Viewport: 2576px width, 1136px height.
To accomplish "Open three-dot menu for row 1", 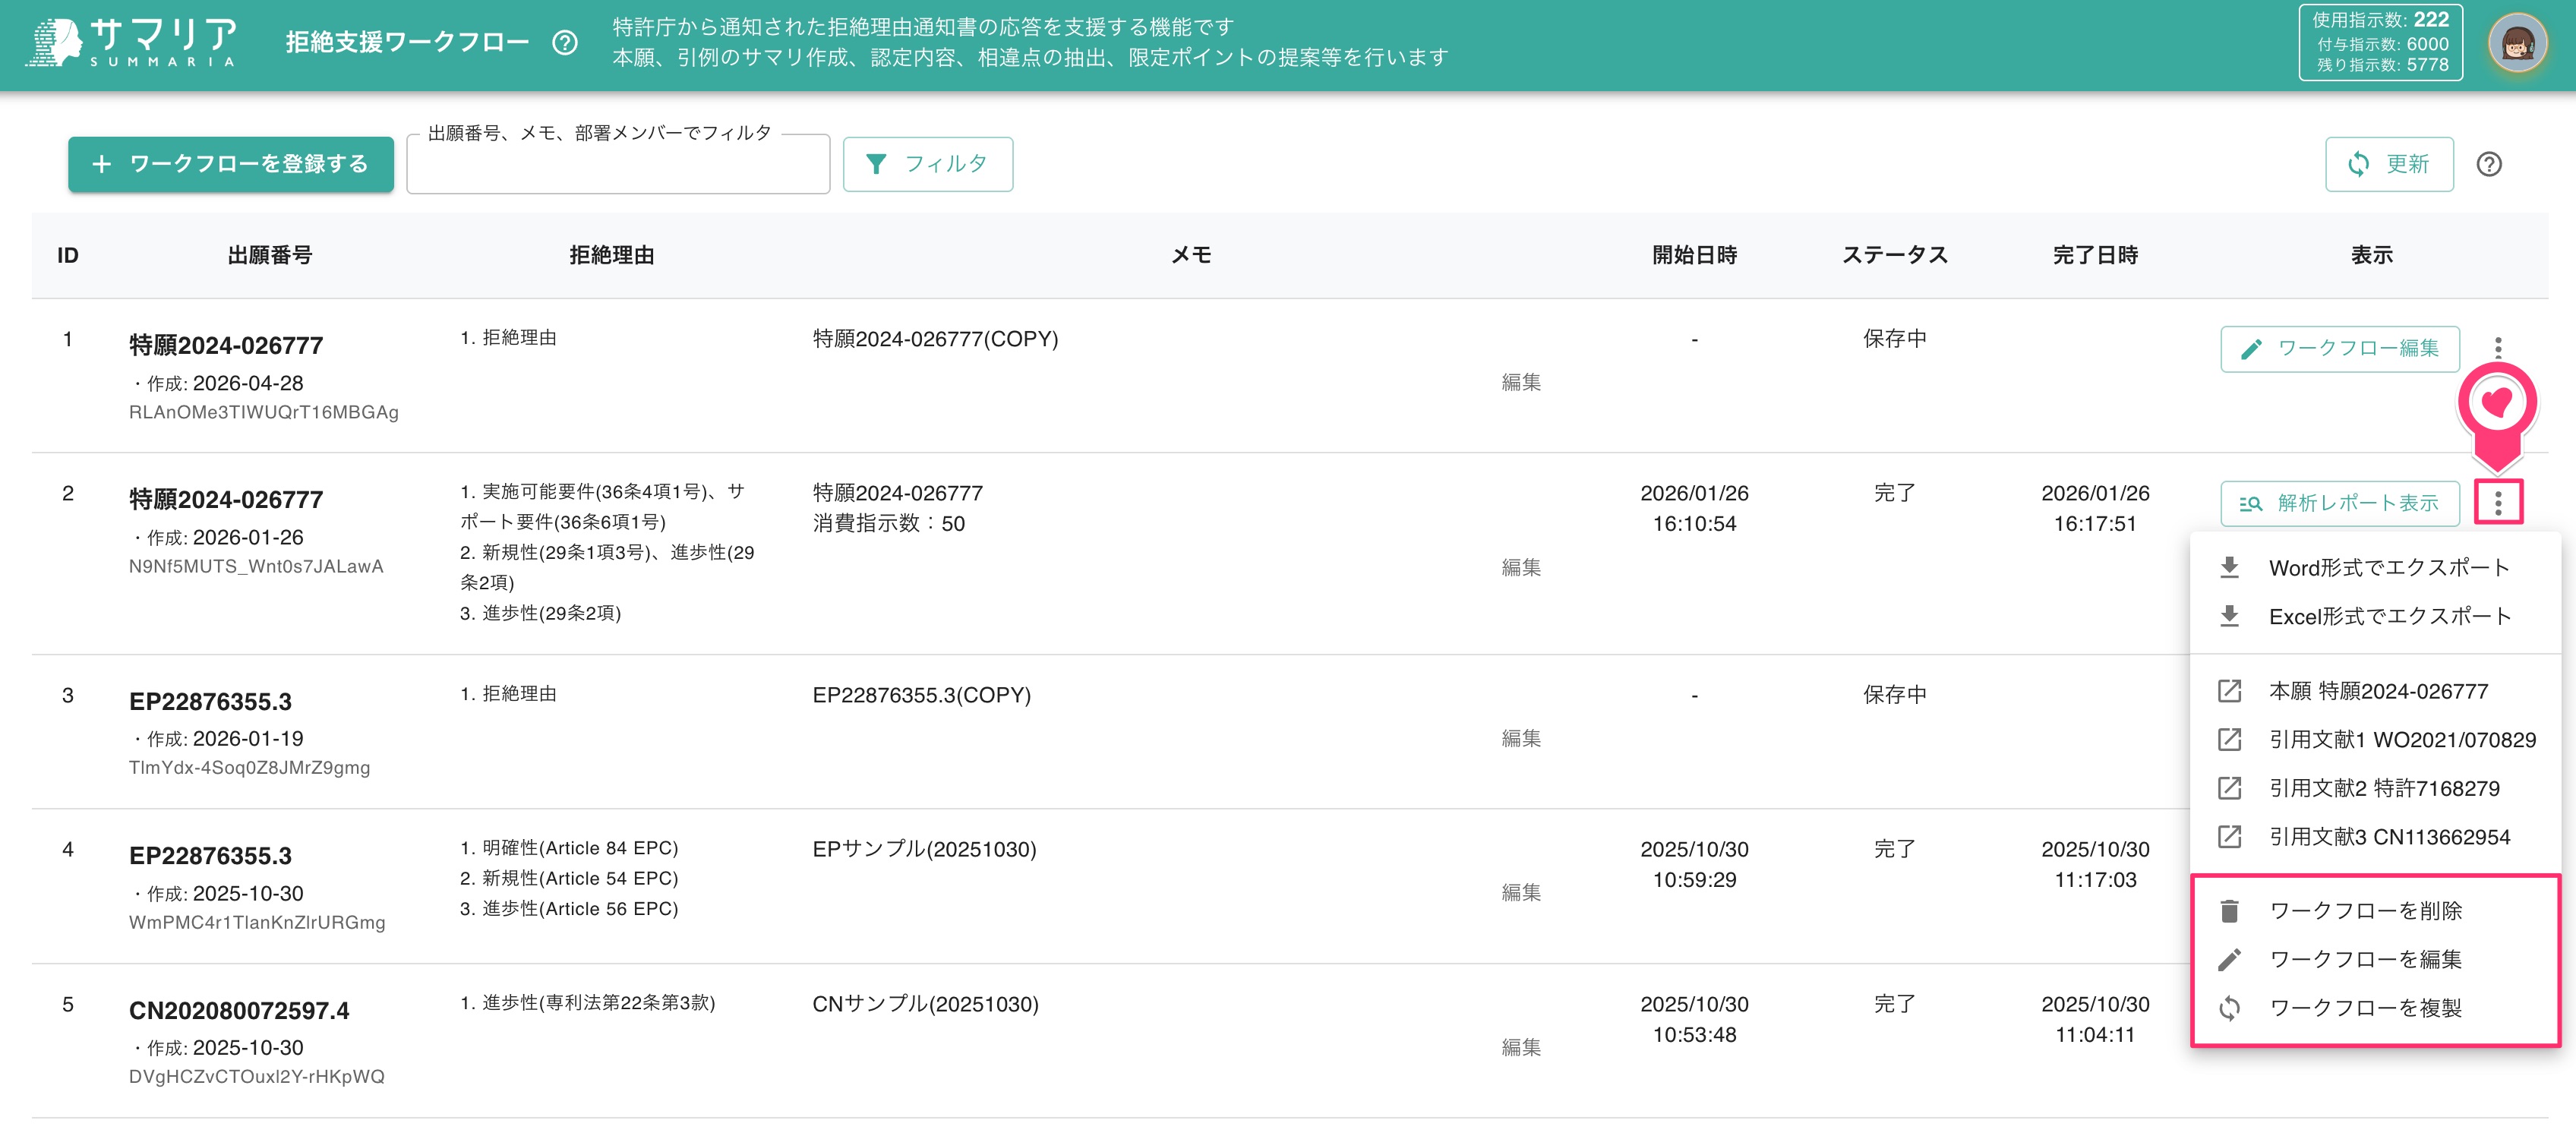I will pyautogui.click(x=2498, y=348).
